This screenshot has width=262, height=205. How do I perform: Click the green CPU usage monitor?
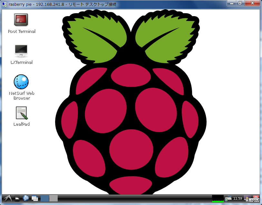(218, 198)
